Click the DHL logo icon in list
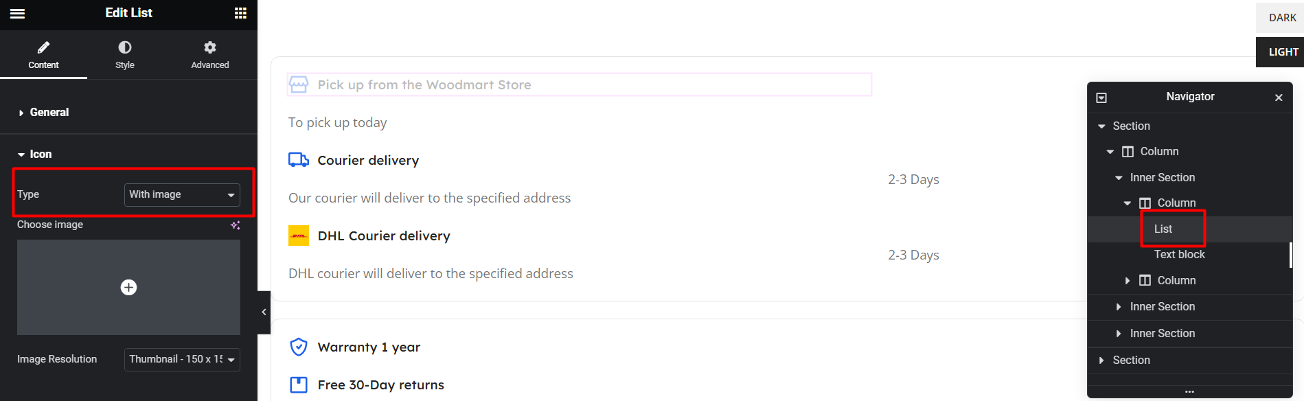The width and height of the screenshot is (1304, 401). tap(299, 236)
